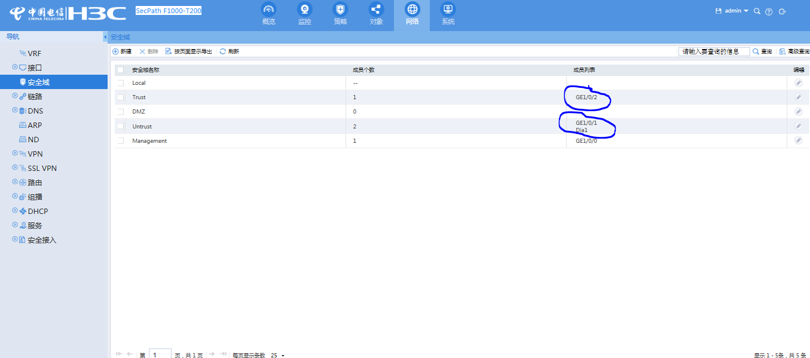Viewport: 810px width, 358px height.
Task: Open the 系统 system tab
Action: pyautogui.click(x=448, y=14)
